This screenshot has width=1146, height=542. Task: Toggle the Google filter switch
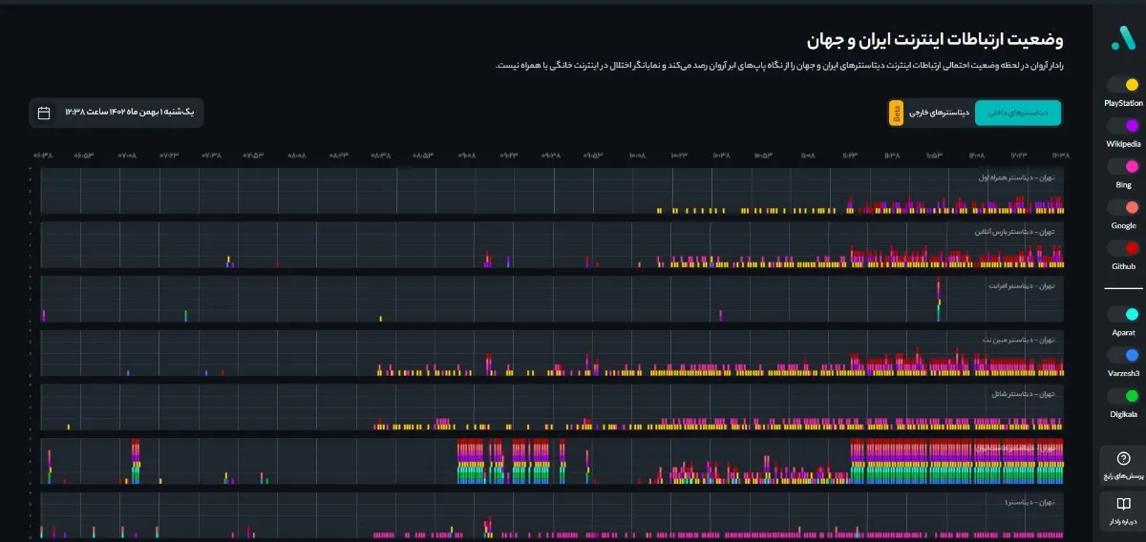point(1123,207)
